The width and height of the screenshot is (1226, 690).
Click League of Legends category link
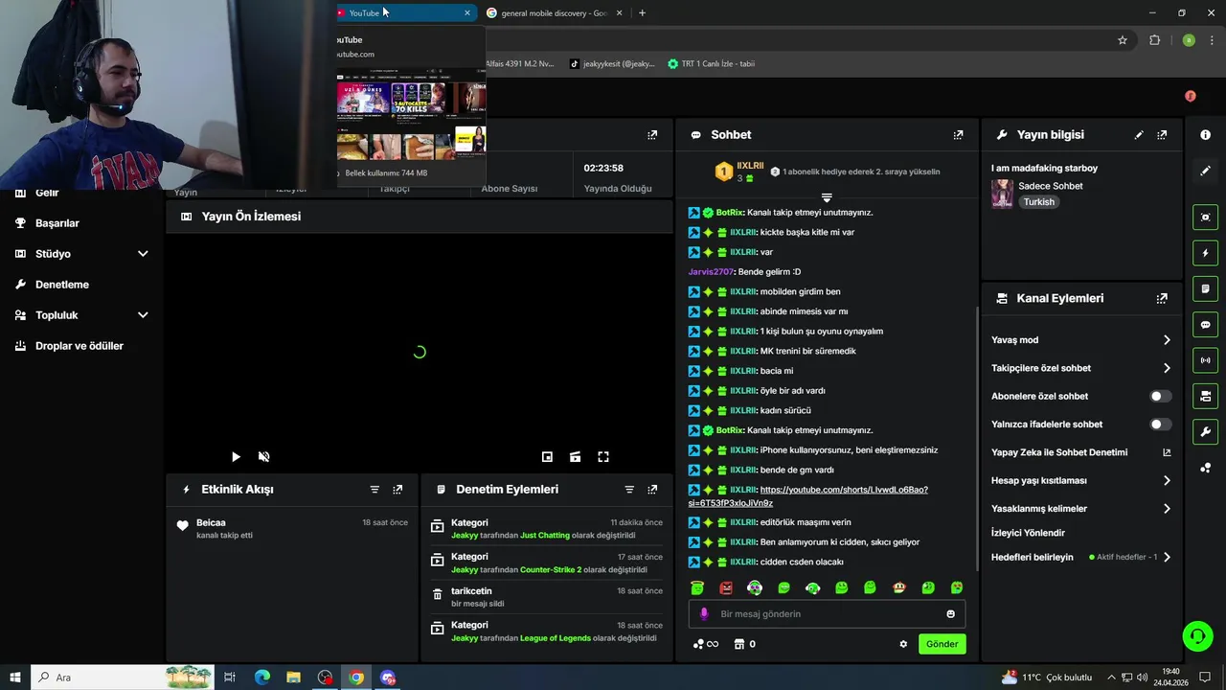556,638
